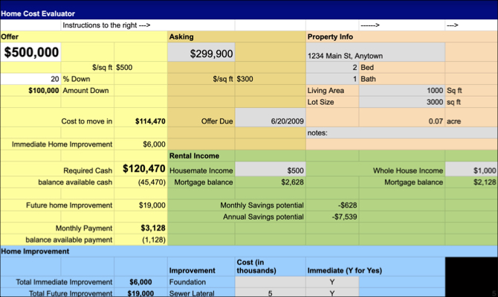
Task: Select the 'Cost (in thousands)' column header
Action: (x=256, y=266)
